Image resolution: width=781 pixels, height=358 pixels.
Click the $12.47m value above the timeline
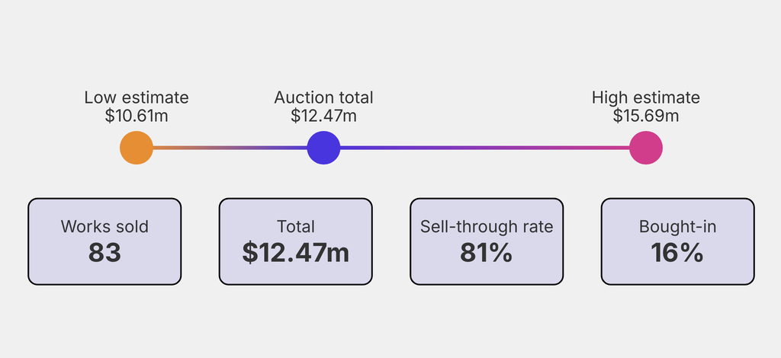click(x=323, y=116)
